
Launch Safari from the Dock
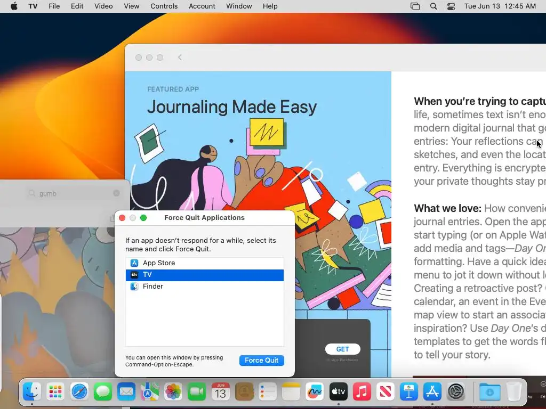coord(79,392)
